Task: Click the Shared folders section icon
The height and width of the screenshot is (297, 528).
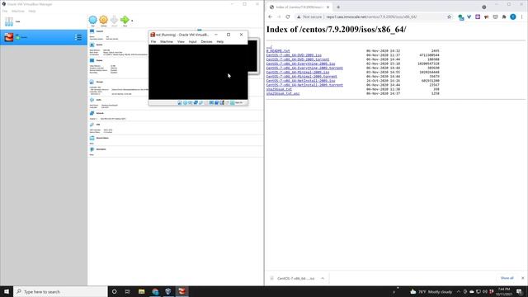Action: (92, 138)
